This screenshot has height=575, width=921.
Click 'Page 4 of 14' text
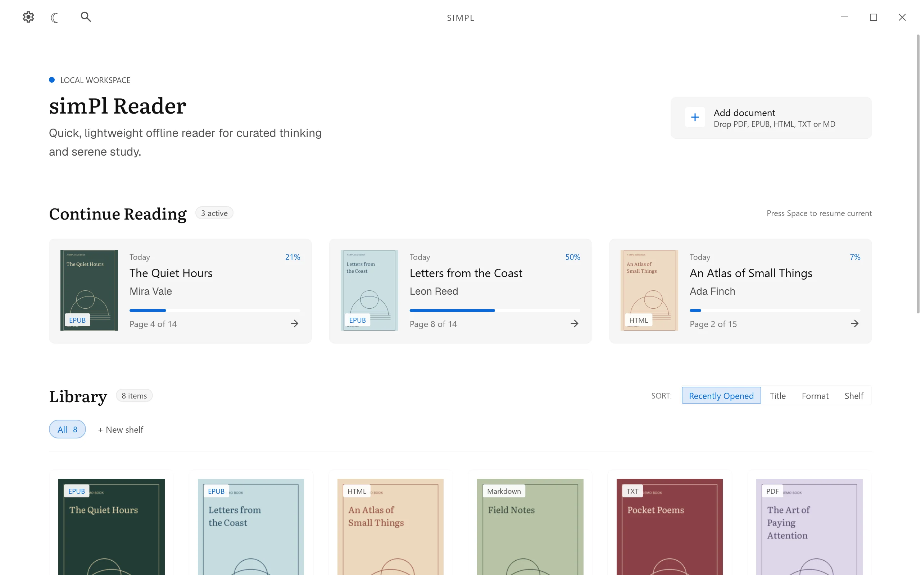(x=153, y=324)
